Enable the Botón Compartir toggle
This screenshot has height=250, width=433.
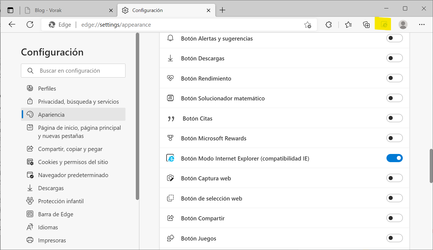pos(394,218)
